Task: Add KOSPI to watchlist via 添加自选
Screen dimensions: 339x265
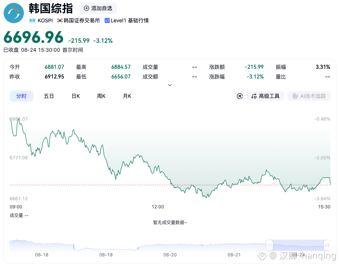Action: [98, 8]
